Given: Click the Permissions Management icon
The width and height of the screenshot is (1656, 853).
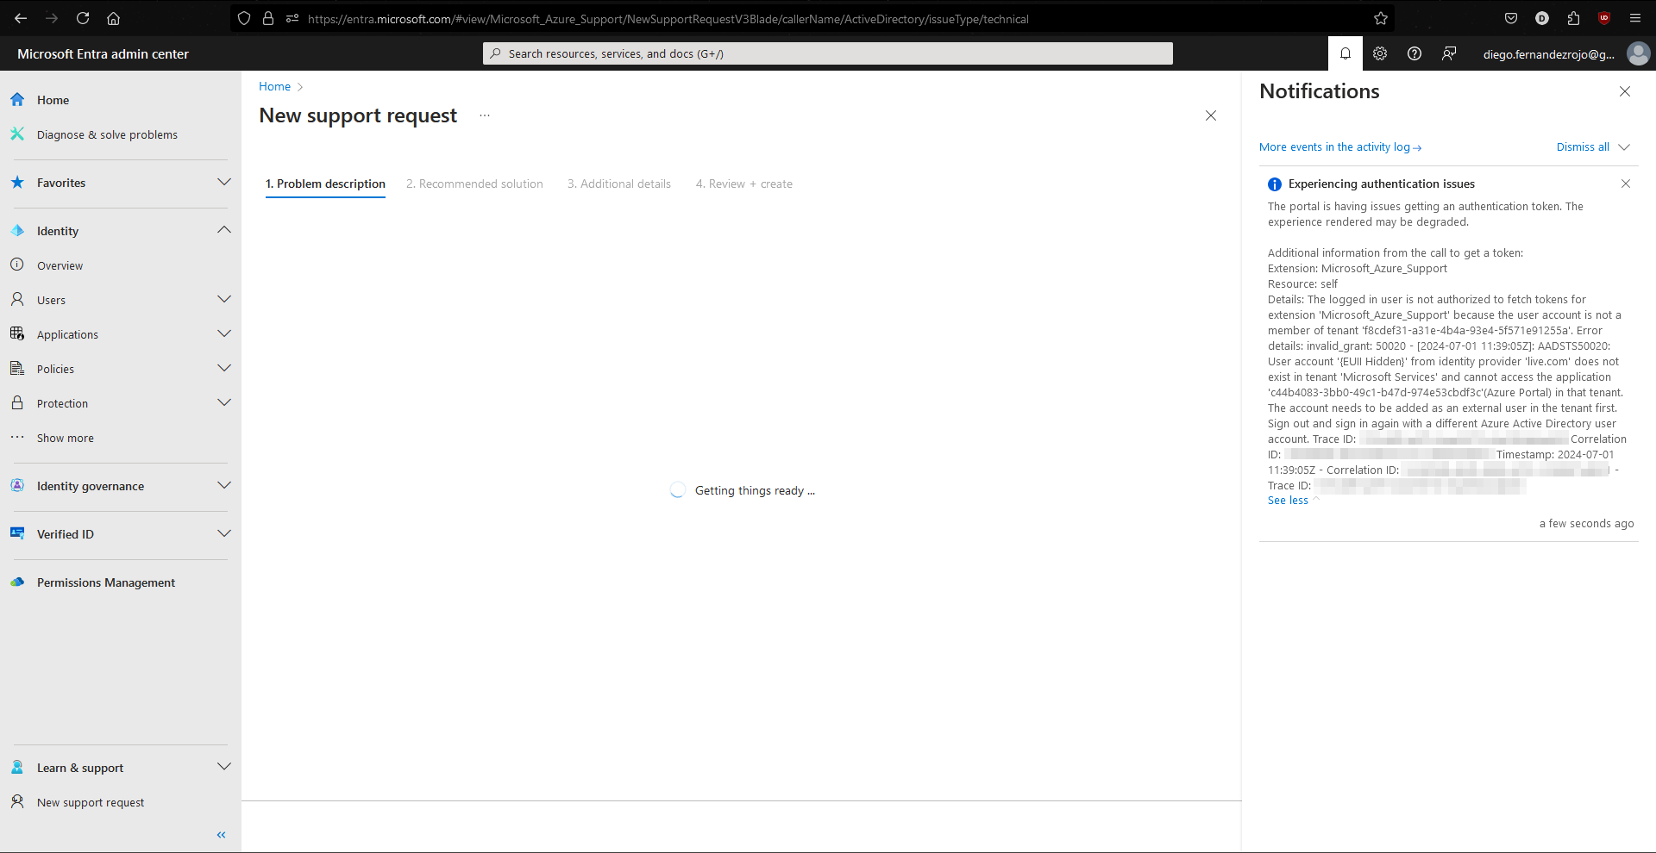Looking at the screenshot, I should coord(17,582).
